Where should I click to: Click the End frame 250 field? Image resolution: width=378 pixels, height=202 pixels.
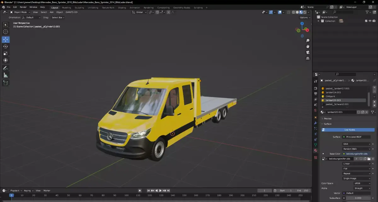coord(303,191)
